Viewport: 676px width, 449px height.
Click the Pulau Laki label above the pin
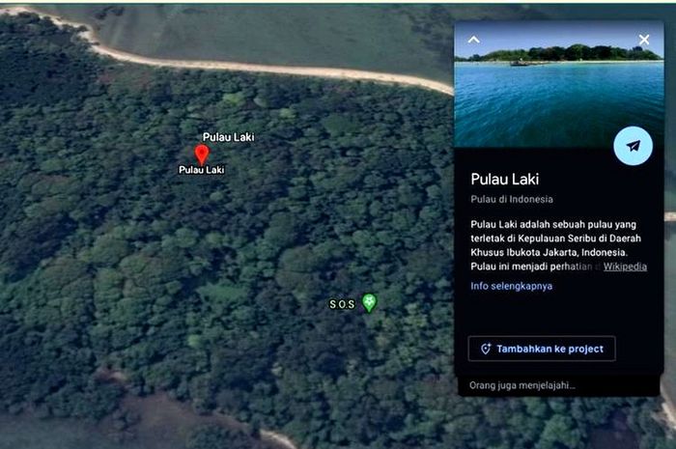pyautogui.click(x=229, y=137)
